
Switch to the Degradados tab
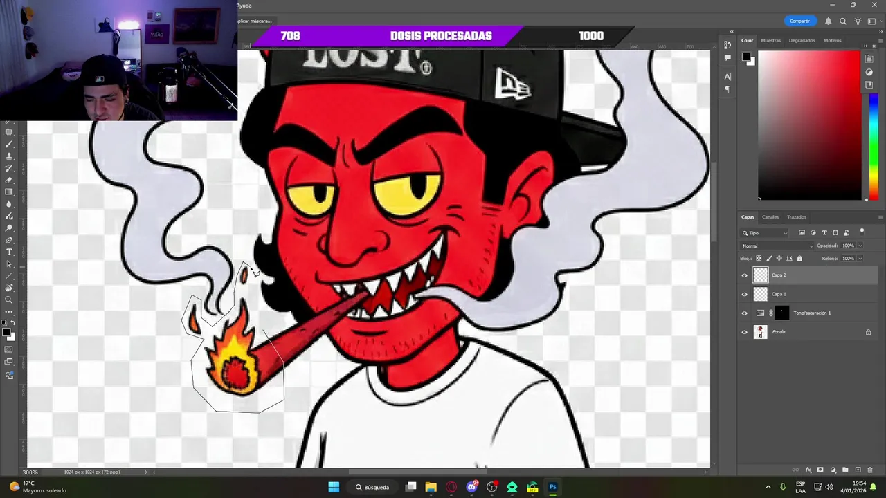point(802,40)
